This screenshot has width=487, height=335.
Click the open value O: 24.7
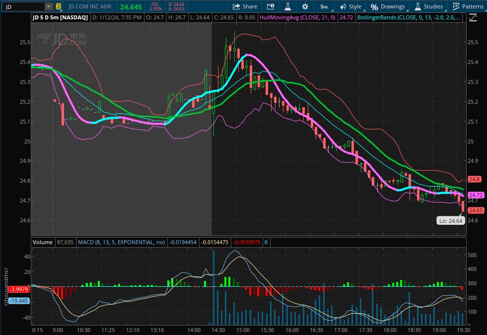tap(155, 17)
